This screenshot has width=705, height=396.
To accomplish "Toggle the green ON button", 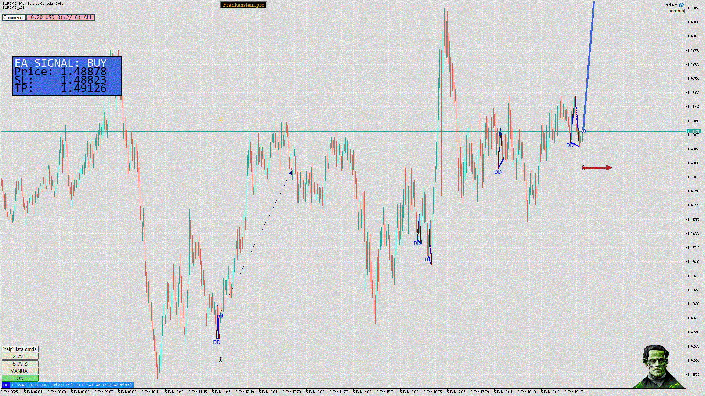I will [x=20, y=378].
